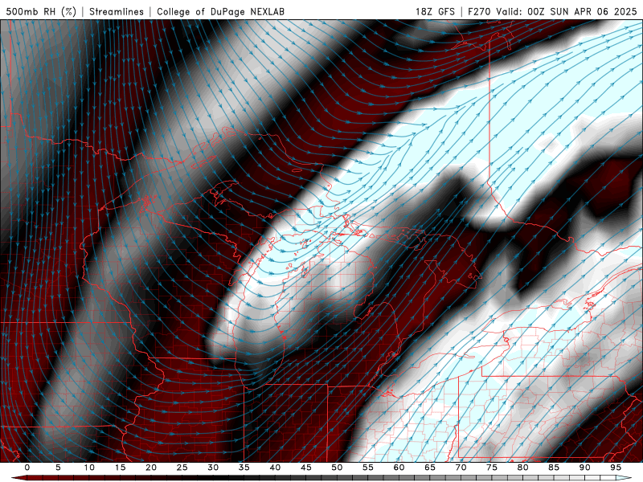Click the "Valid: 00Z SUN APR 06 2025" text

pyautogui.click(x=566, y=11)
